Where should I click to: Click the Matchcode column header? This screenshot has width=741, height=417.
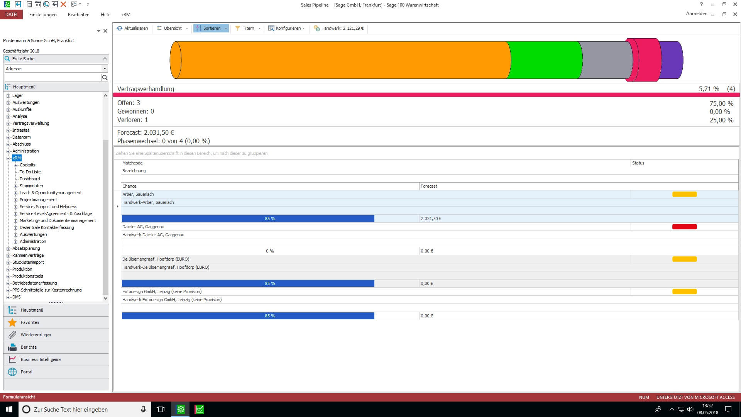coord(376,163)
